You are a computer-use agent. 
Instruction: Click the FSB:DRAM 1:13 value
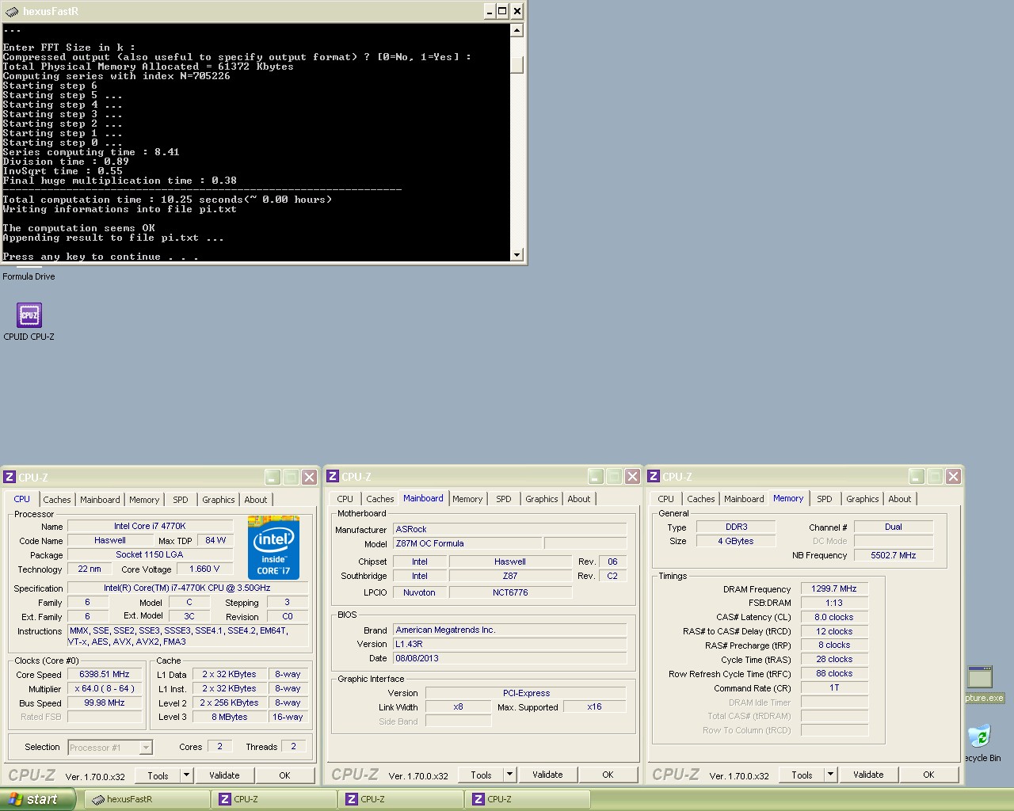pos(834,603)
